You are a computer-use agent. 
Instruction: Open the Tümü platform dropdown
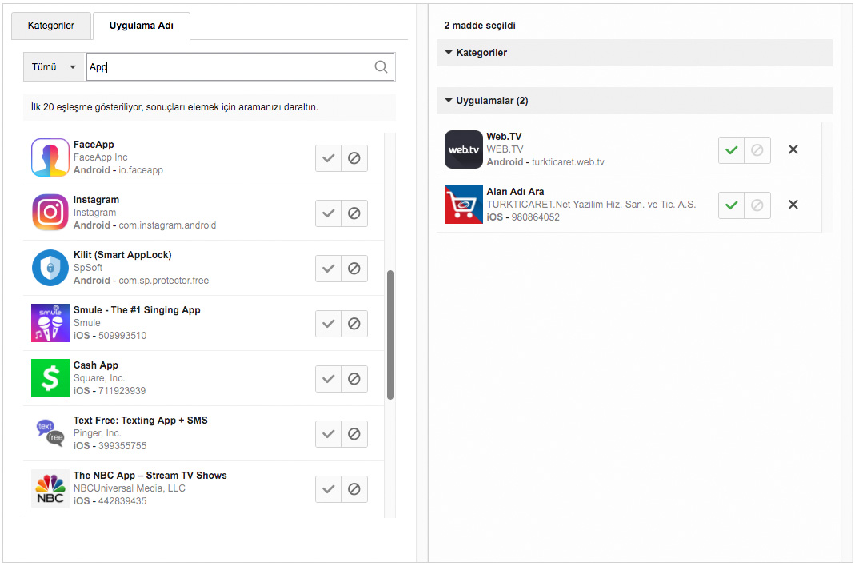tap(54, 67)
